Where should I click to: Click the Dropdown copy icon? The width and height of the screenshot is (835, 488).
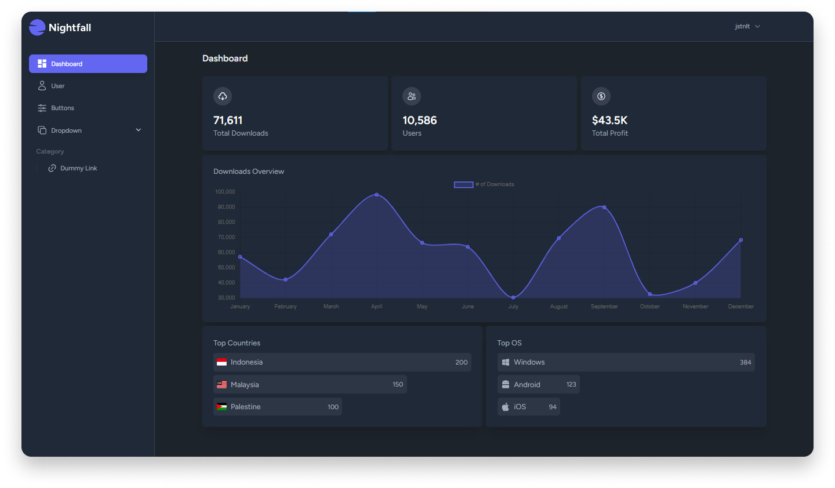click(42, 130)
